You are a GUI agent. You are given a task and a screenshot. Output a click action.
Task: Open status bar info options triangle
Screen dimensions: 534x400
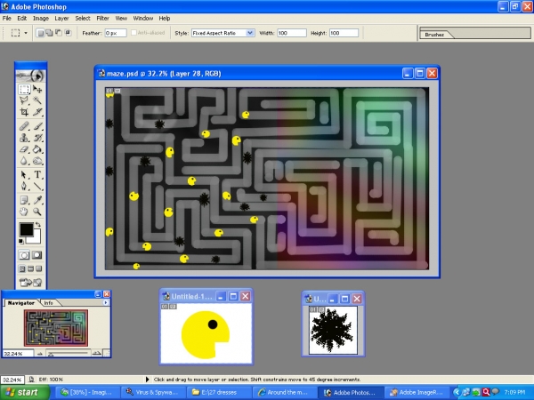(148, 380)
